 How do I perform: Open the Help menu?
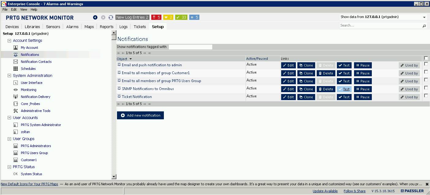pos(34,9)
